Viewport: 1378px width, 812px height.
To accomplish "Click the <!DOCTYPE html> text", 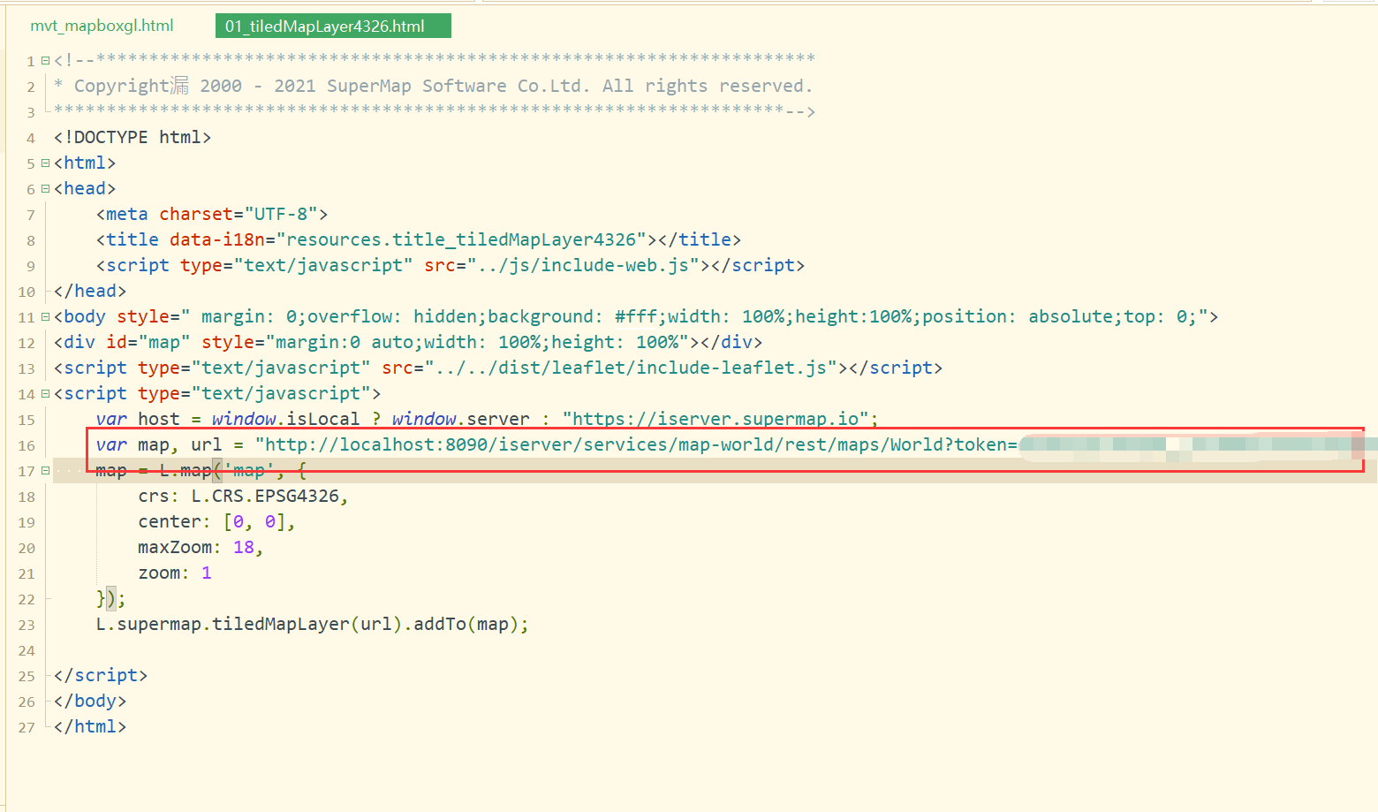I will coord(132,137).
